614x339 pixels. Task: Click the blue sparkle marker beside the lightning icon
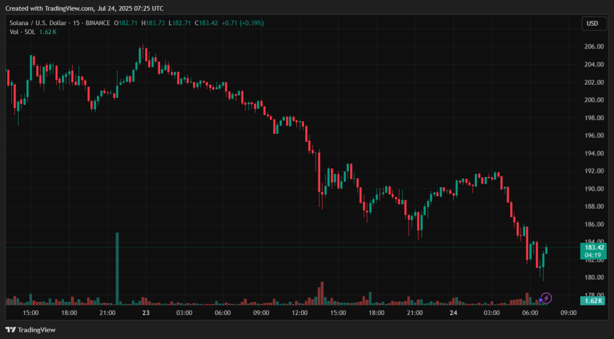coord(540,300)
